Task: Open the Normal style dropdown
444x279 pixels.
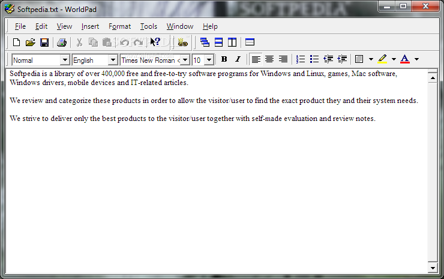Action: click(65, 60)
